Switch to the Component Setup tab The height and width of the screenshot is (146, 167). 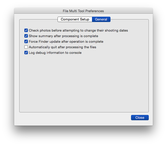click(75, 19)
